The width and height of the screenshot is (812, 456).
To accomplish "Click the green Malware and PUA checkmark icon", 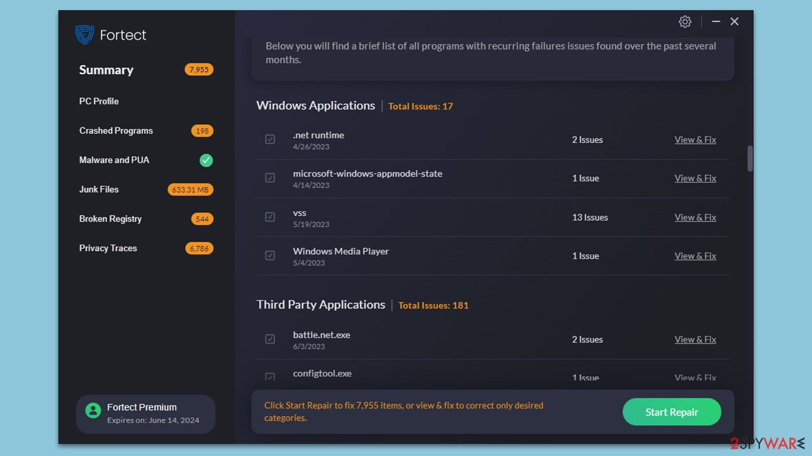I will (x=206, y=160).
